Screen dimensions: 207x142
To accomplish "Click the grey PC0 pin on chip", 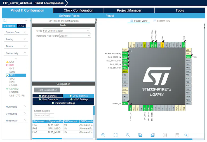I will pyautogui.click(x=125, y=75).
